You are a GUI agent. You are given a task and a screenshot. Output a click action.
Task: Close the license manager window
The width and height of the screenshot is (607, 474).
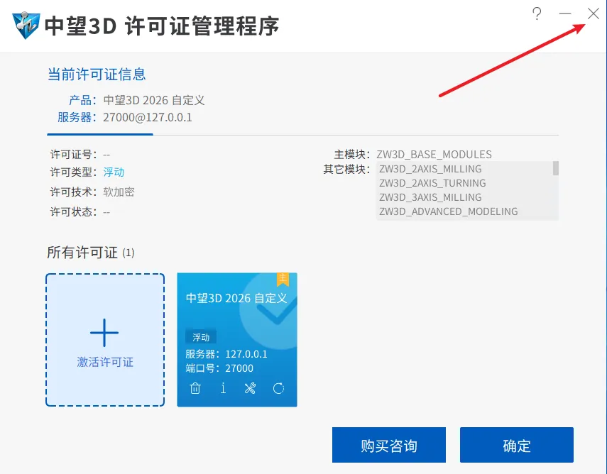(593, 14)
